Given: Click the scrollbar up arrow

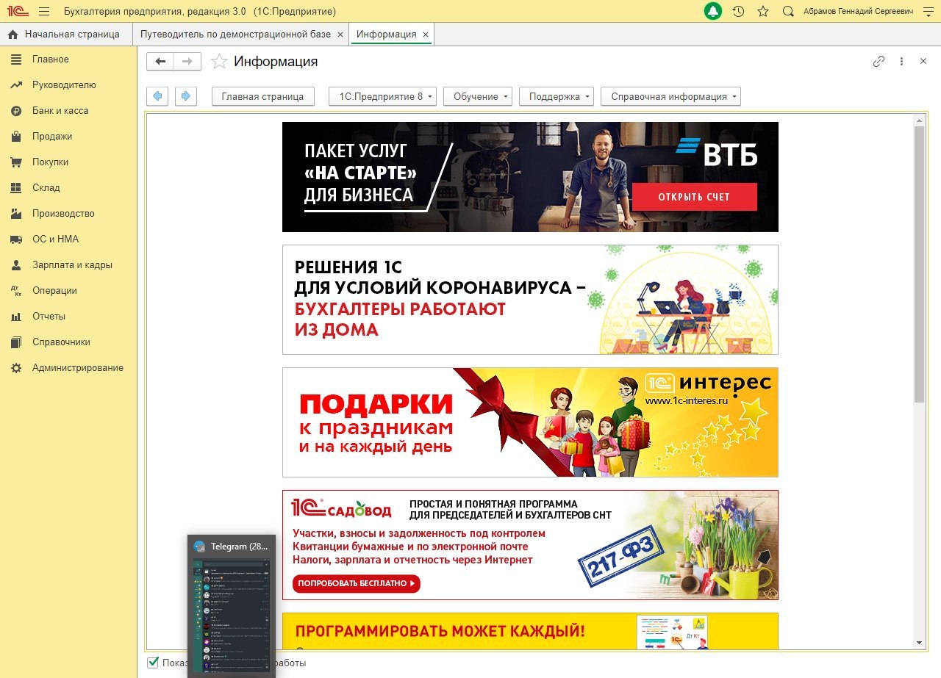Looking at the screenshot, I should (919, 120).
